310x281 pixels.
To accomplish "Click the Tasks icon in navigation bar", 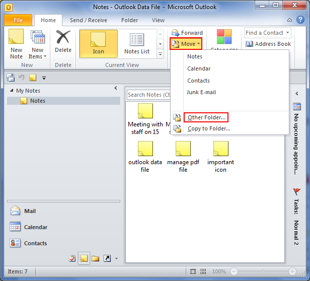I will click(x=72, y=258).
